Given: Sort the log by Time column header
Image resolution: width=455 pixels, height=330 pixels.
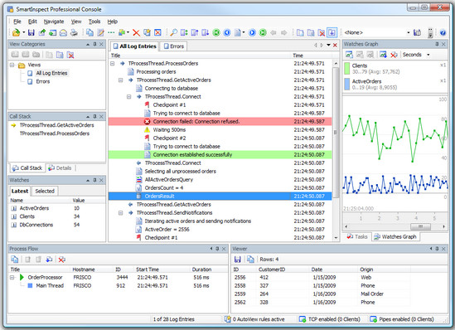Looking at the screenshot, I should [298, 56].
